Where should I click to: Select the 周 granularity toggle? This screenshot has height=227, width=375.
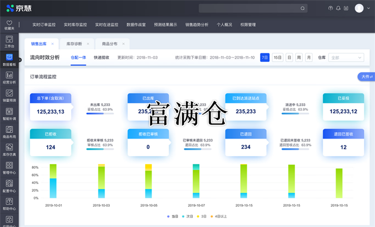pos(299,57)
